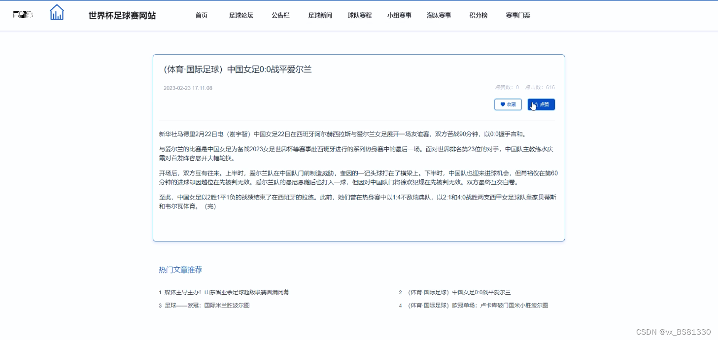
Task: Select 球队赛程 navigation item
Action: click(360, 15)
